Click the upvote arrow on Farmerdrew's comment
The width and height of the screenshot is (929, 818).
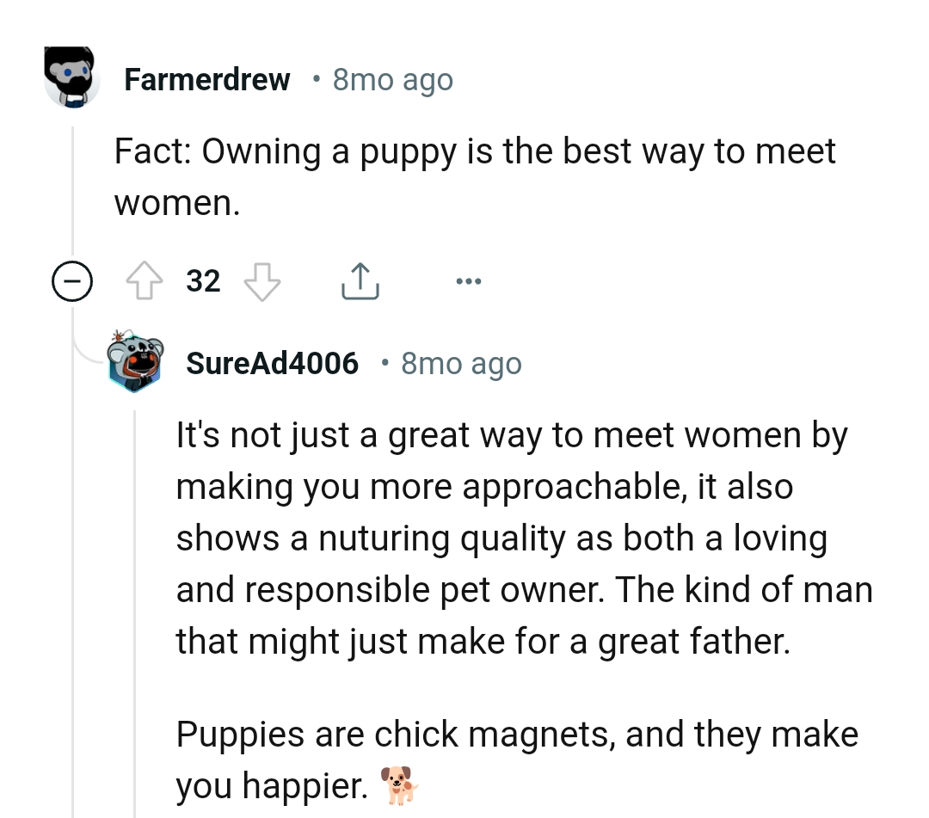145,280
